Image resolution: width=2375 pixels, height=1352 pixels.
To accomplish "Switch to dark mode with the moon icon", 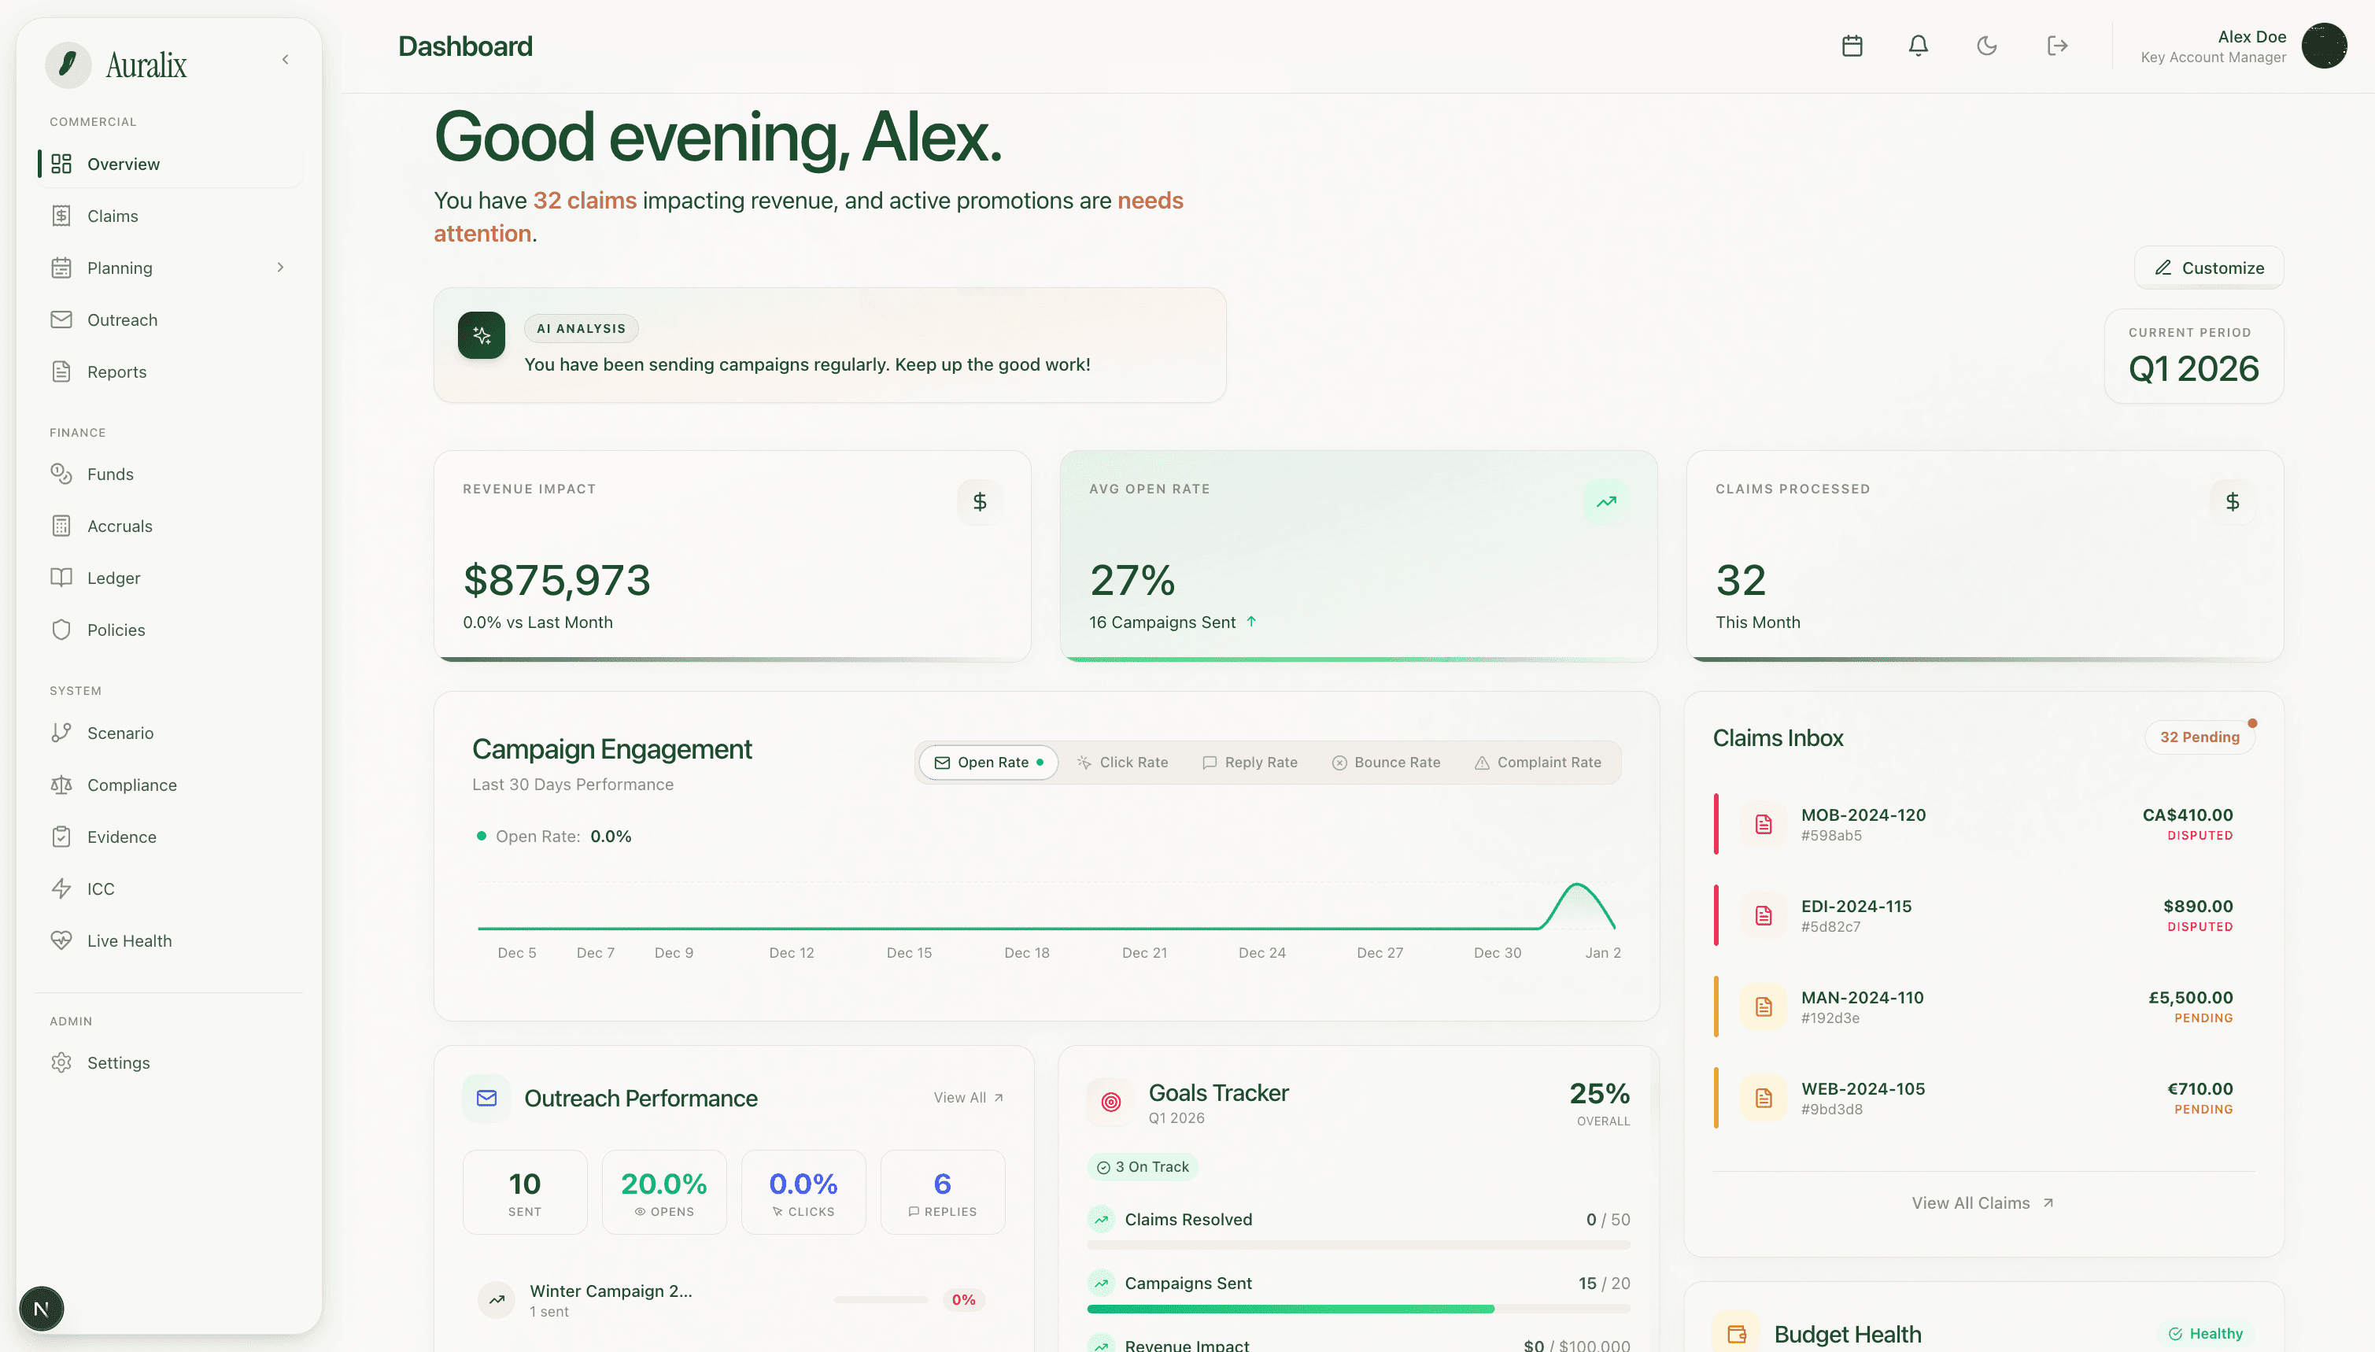I will click(x=1987, y=46).
